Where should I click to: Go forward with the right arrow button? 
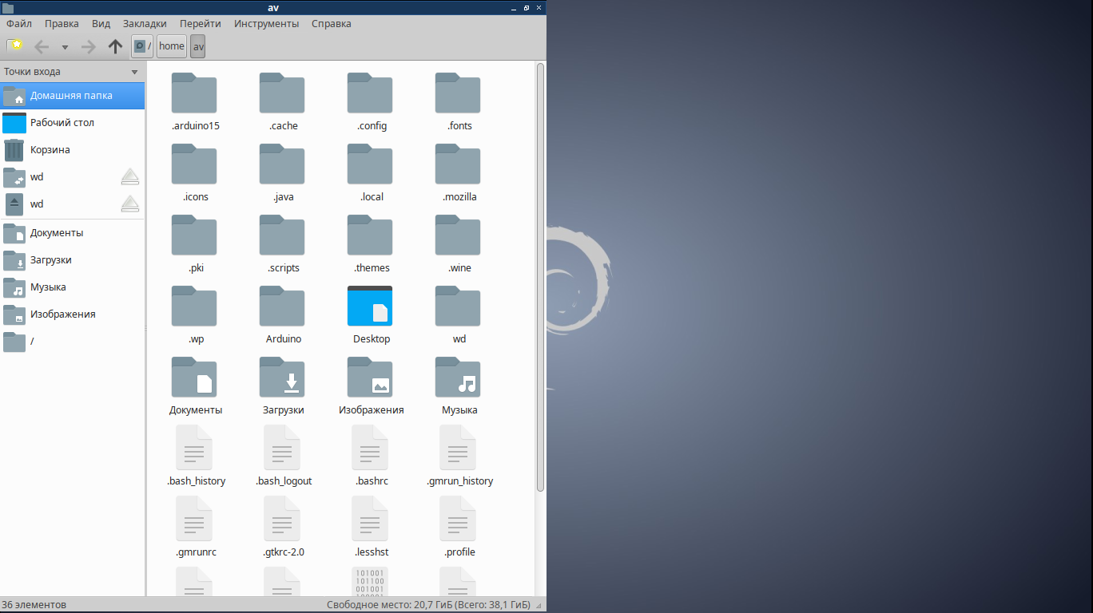(x=89, y=46)
